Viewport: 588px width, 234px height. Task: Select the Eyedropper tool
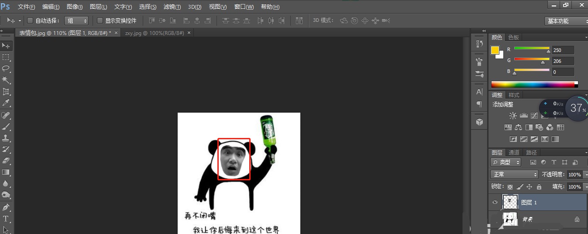[6, 103]
